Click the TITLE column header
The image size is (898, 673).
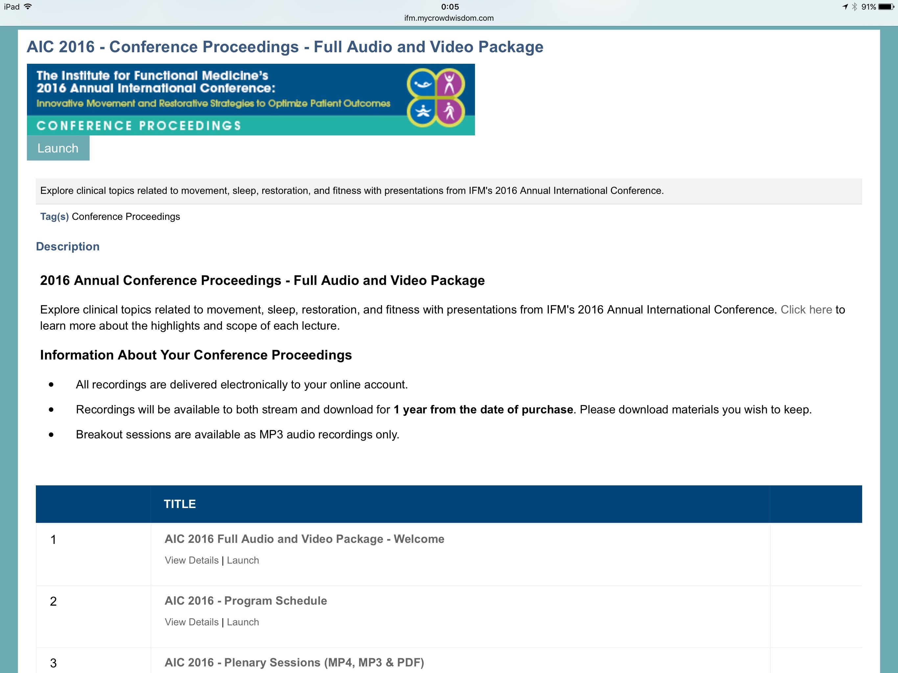pos(180,504)
